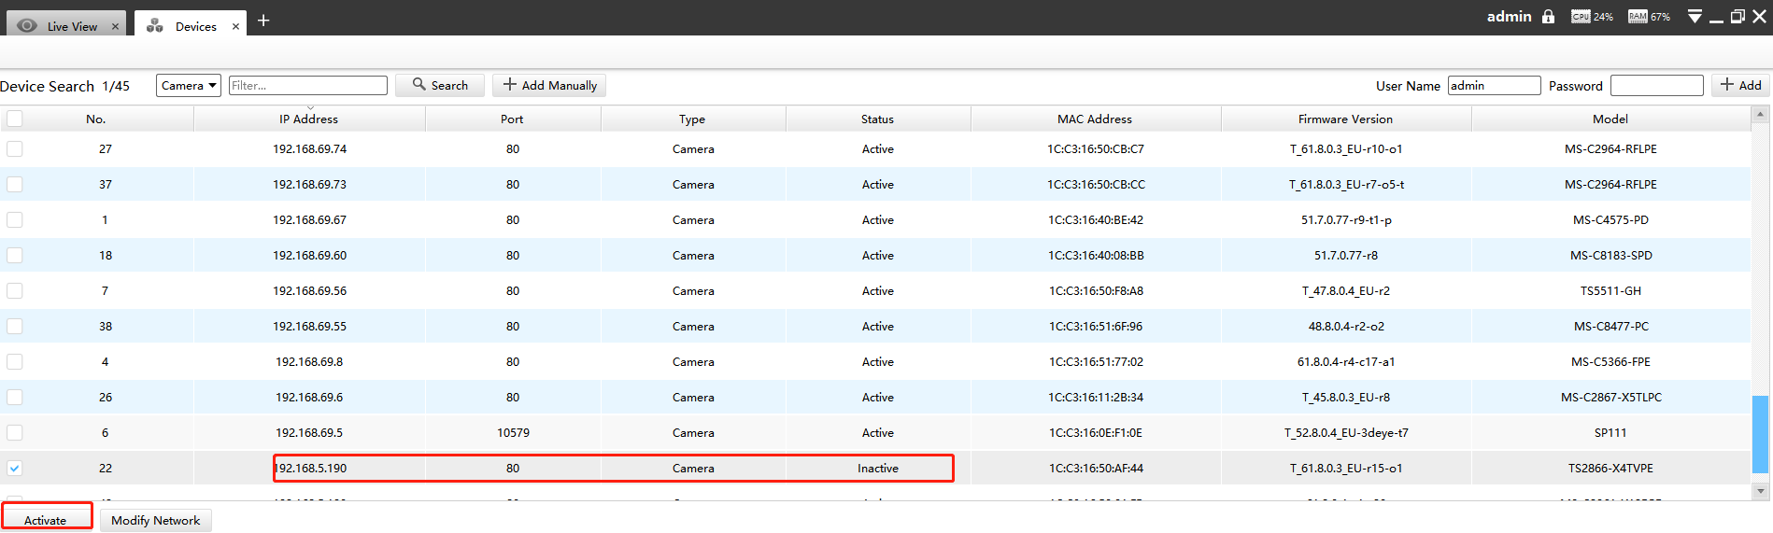
Task: Sort by the No. column header
Action: pyautogui.click(x=96, y=119)
